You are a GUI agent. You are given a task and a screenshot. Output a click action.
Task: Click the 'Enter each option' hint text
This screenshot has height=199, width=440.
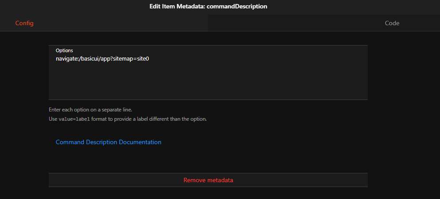[x=90, y=110]
